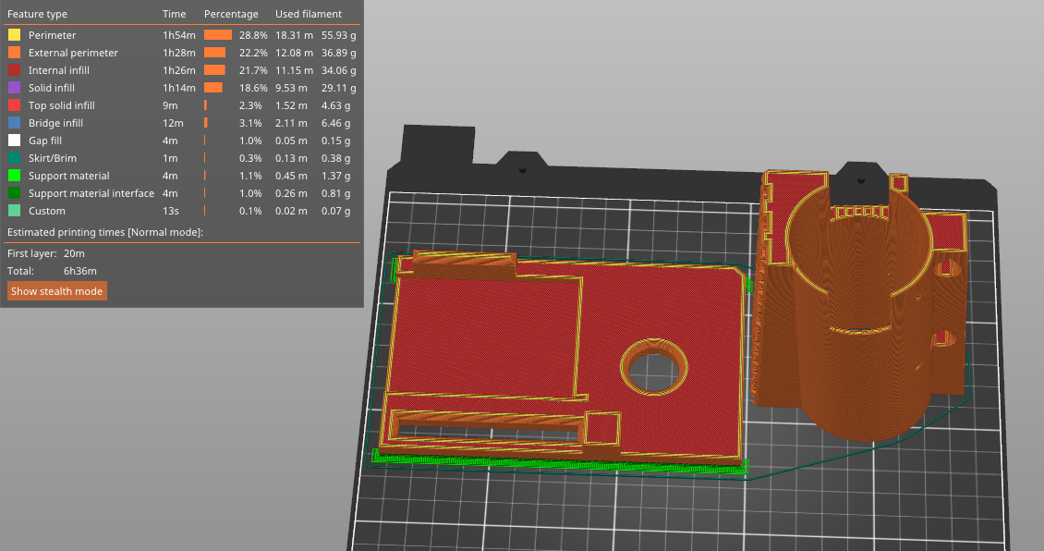Toggle Support material interface label
1044x551 pixels.
91,193
